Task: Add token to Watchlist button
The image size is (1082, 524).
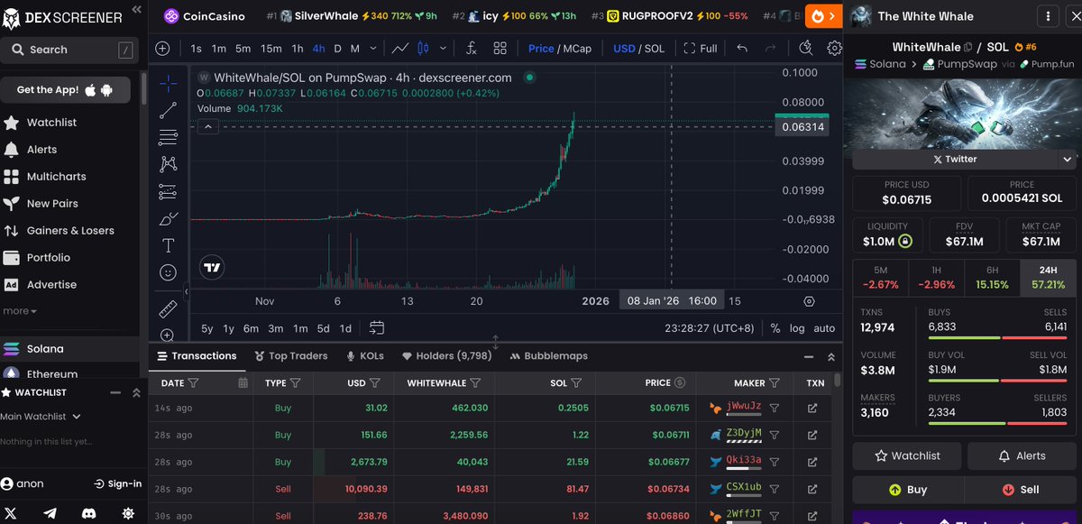Action: tap(908, 456)
